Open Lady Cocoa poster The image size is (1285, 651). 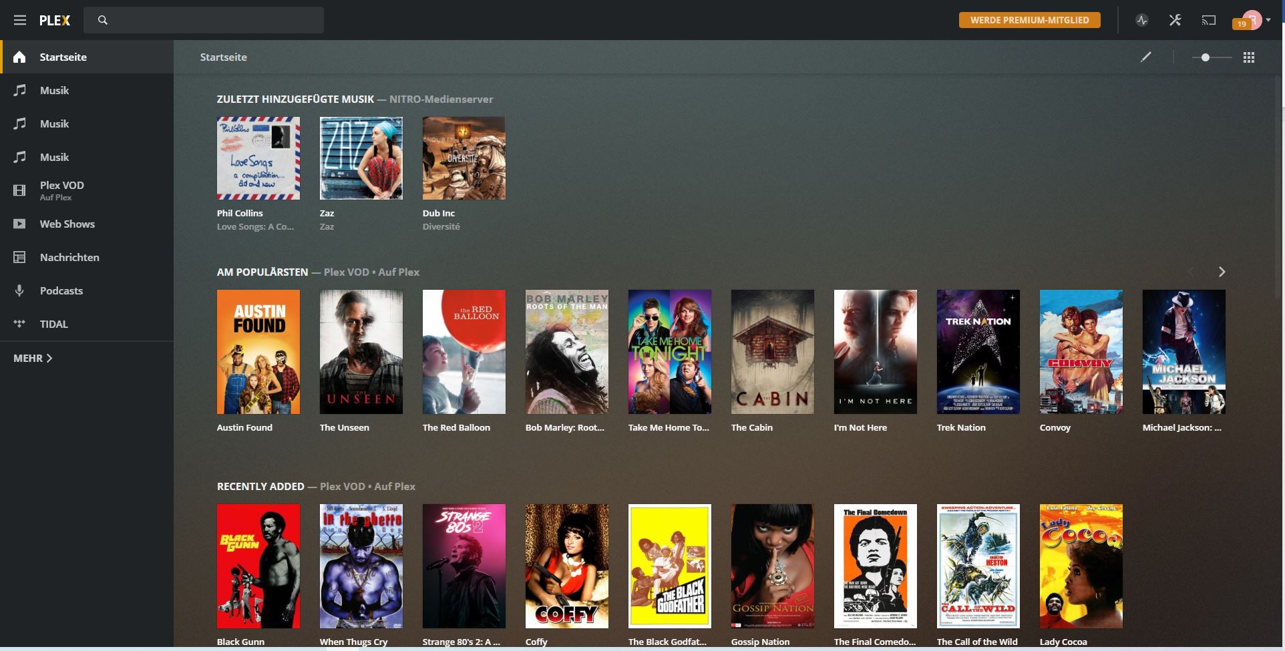1081,566
